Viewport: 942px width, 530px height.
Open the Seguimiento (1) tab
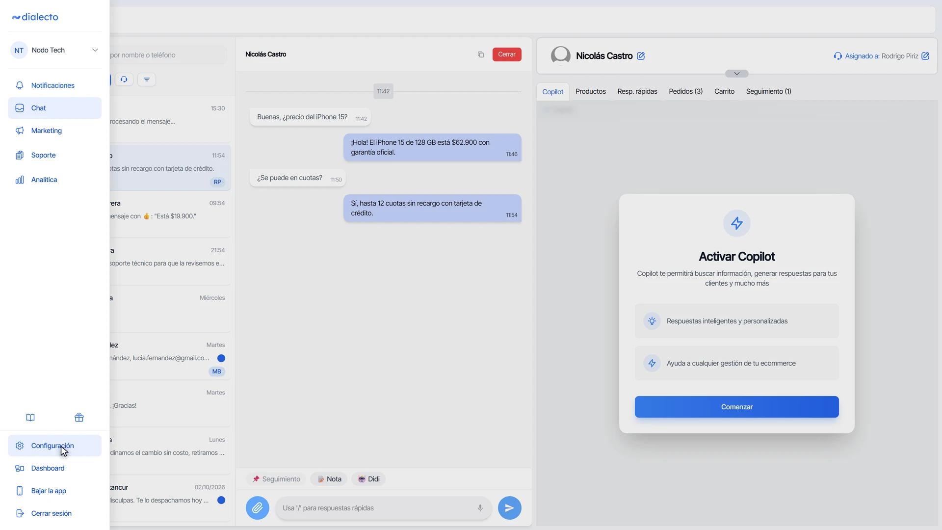(x=769, y=91)
